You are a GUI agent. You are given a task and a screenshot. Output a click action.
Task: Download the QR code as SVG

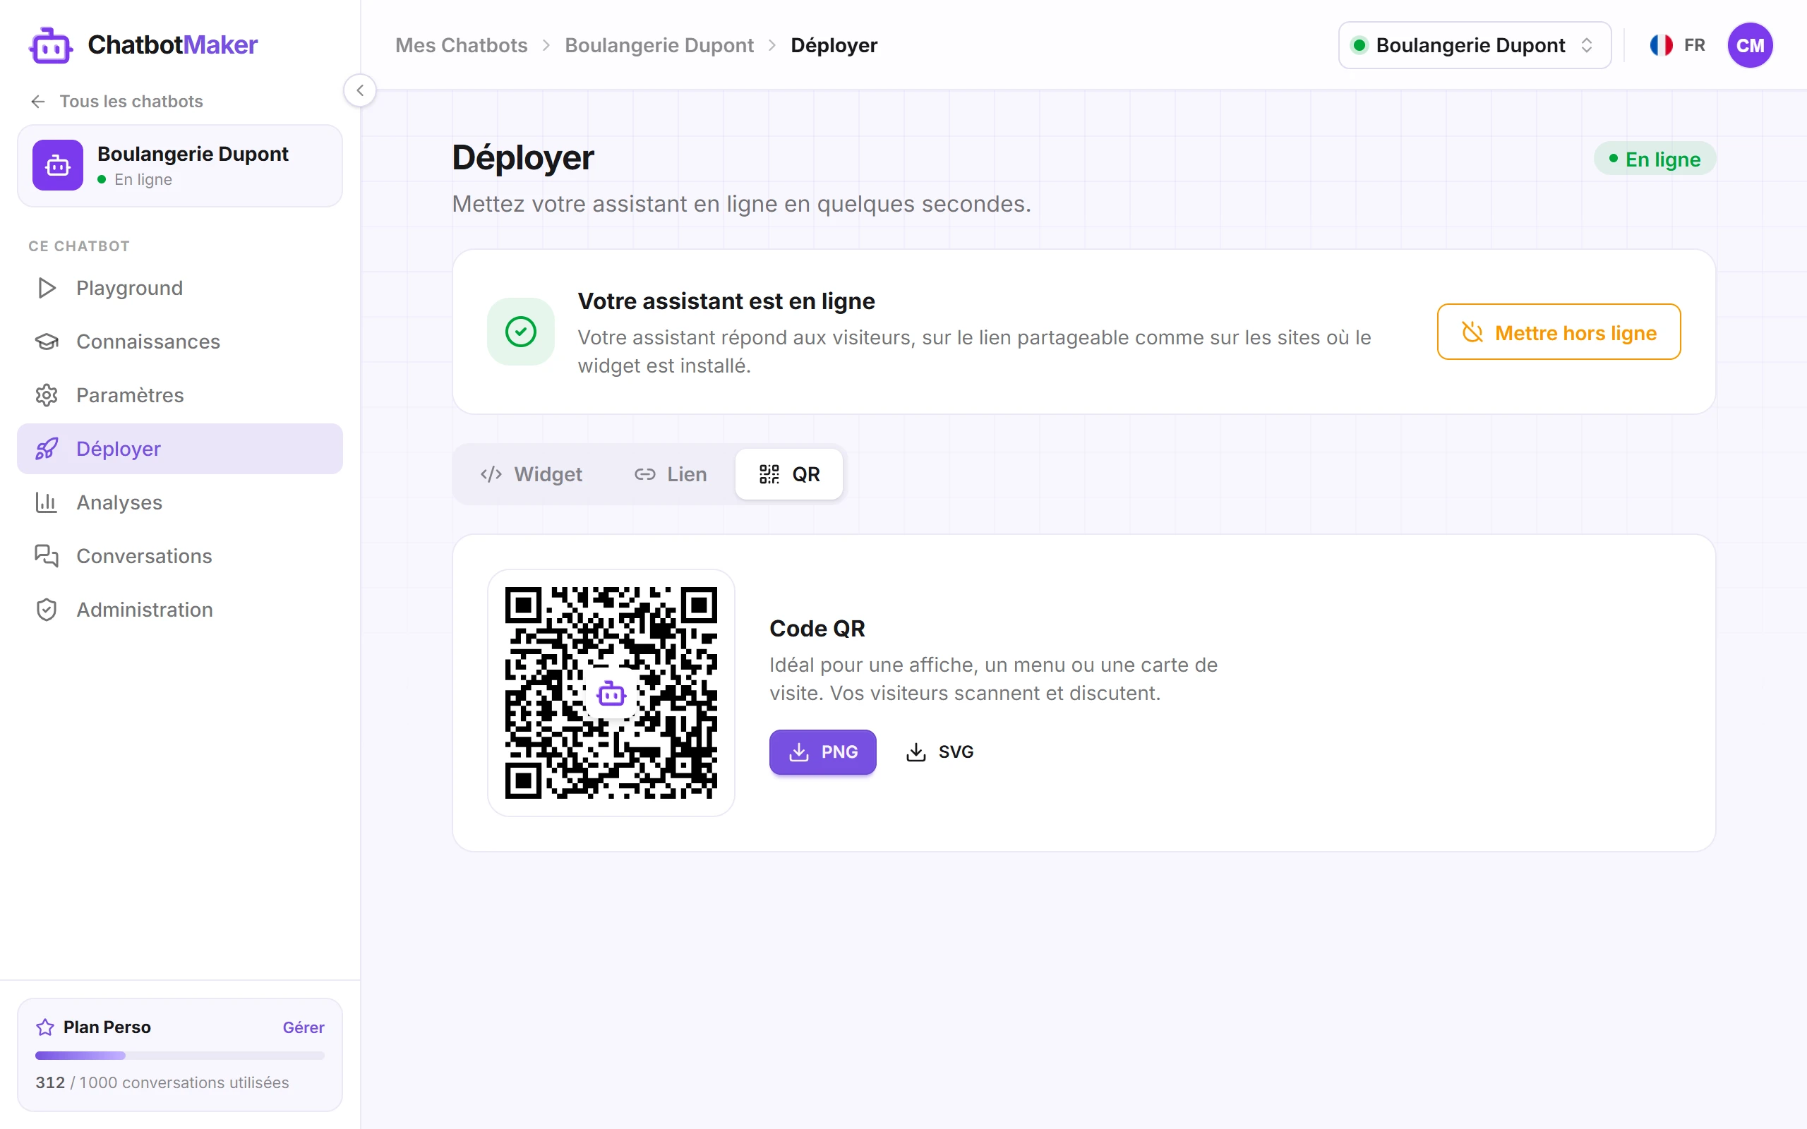tap(939, 752)
